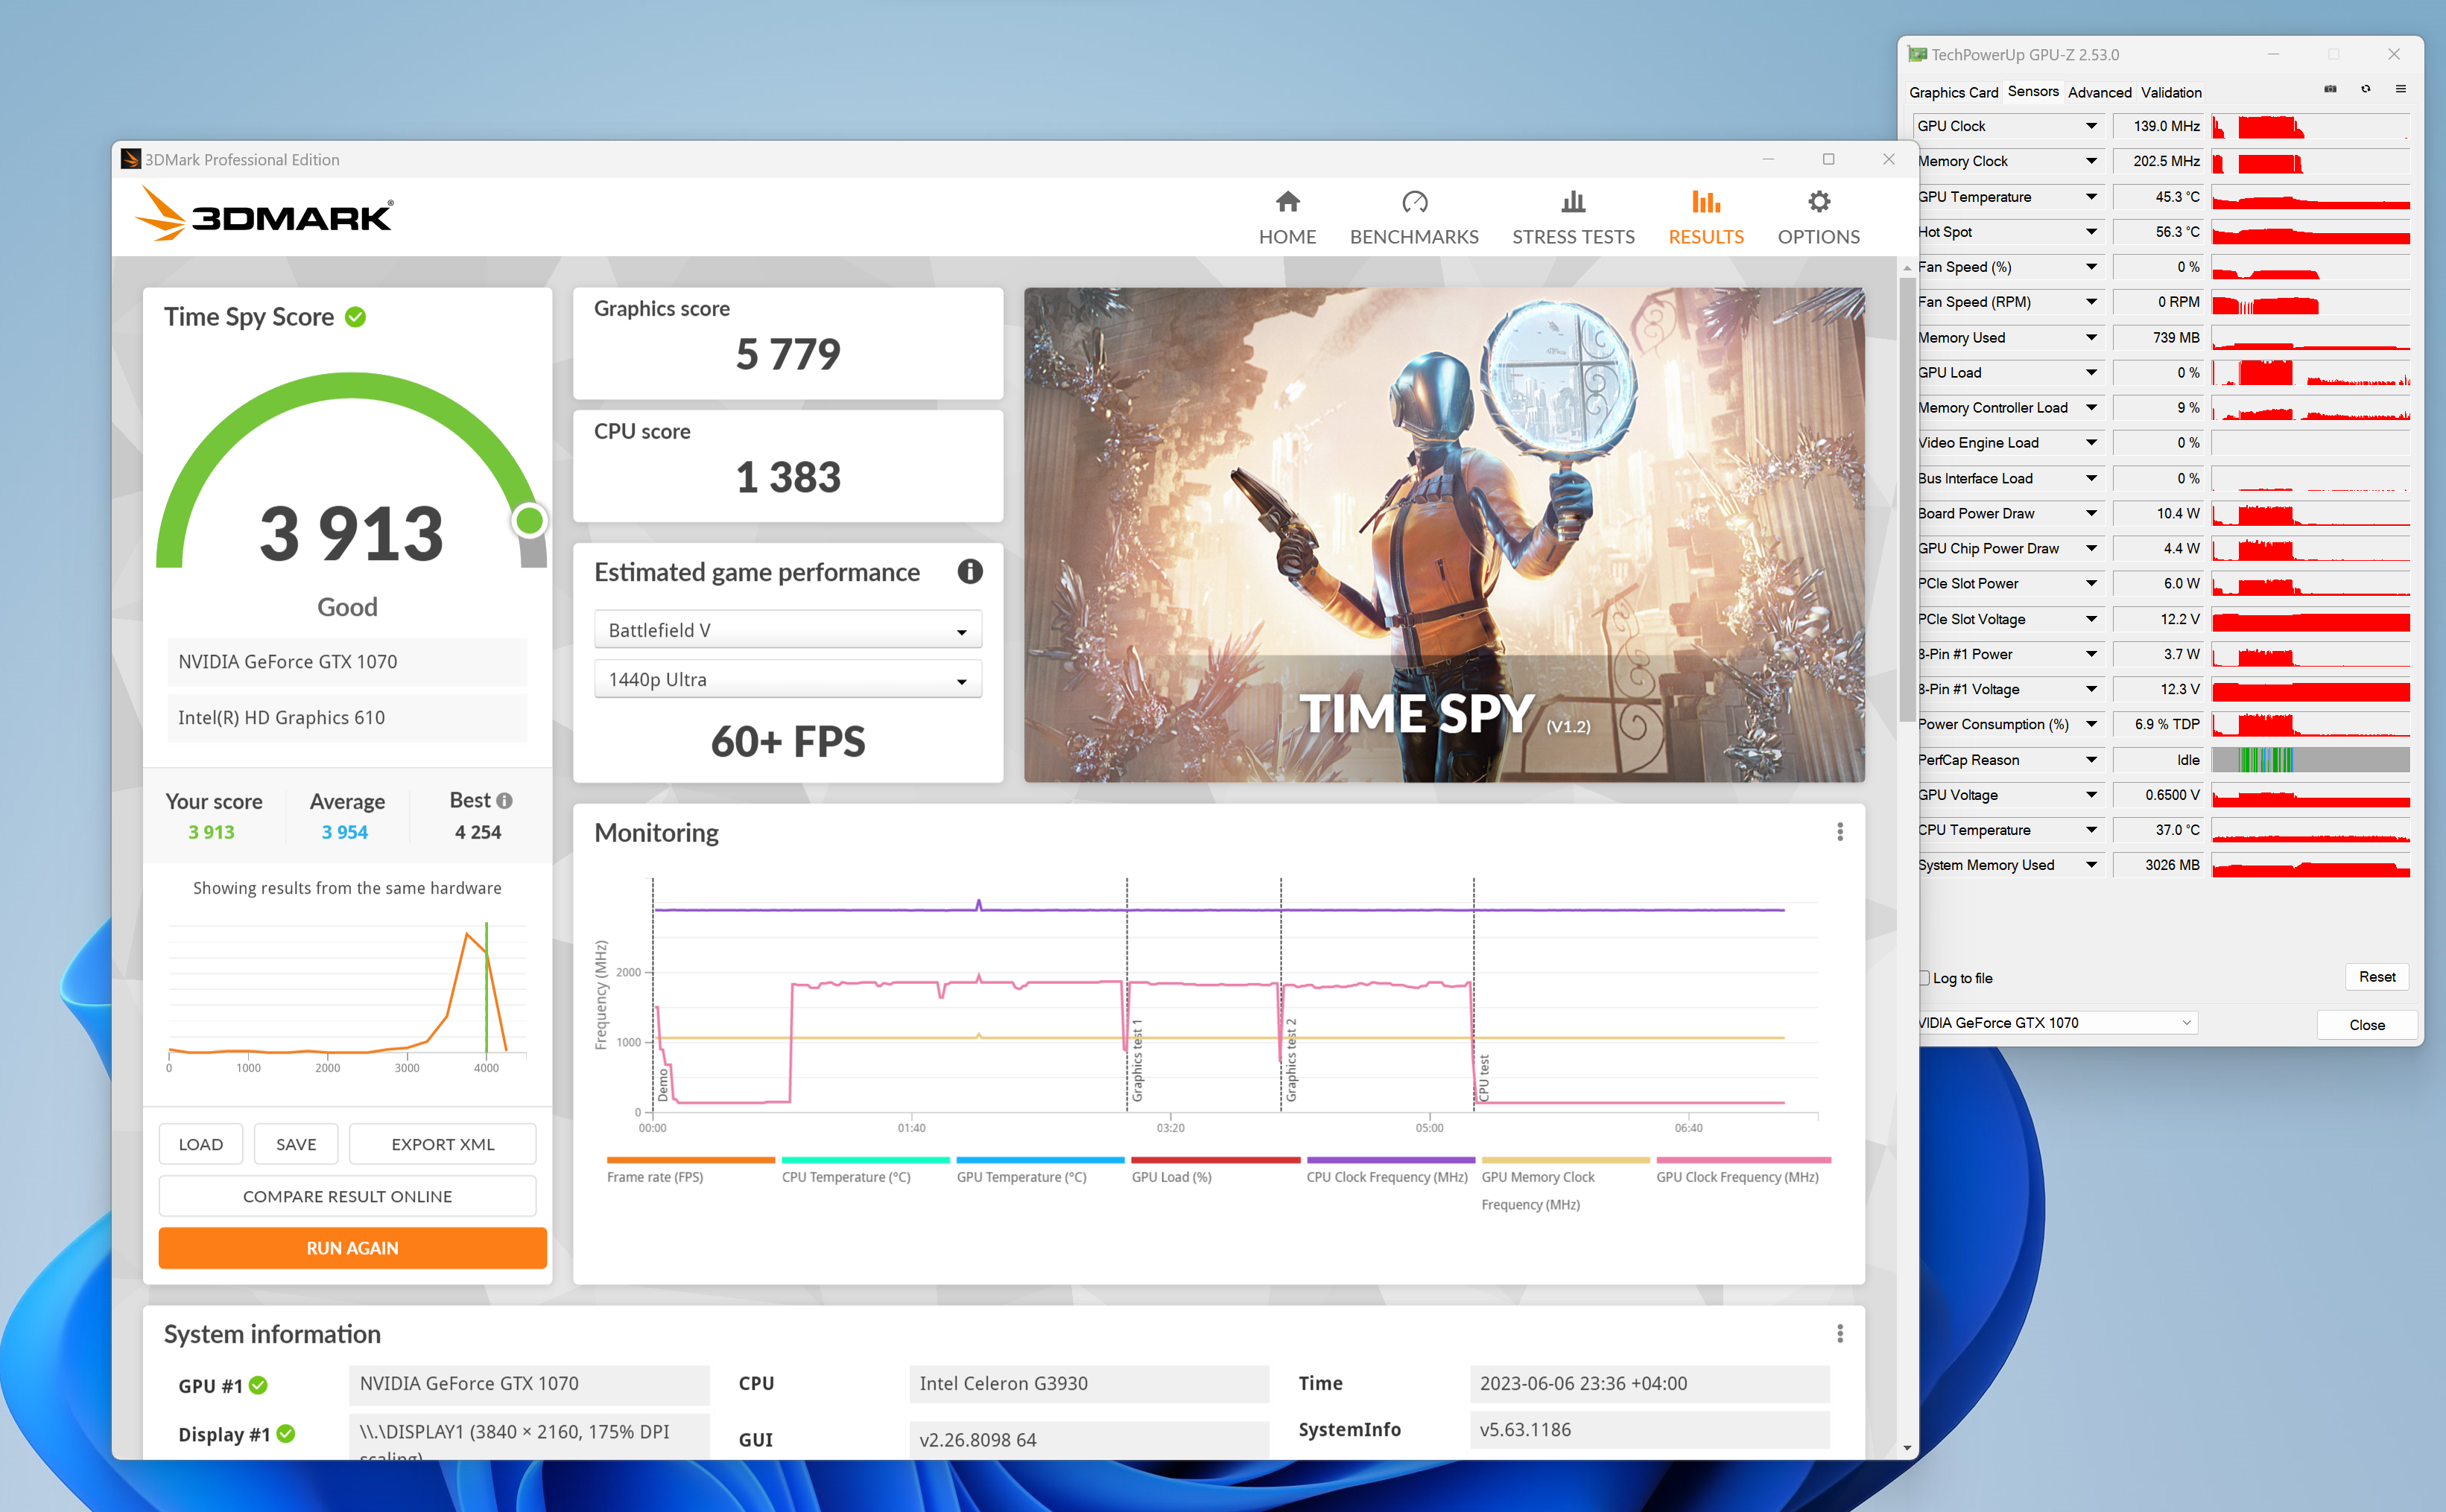
Task: Click the orange RUN AGAIN button
Action: tap(352, 1248)
